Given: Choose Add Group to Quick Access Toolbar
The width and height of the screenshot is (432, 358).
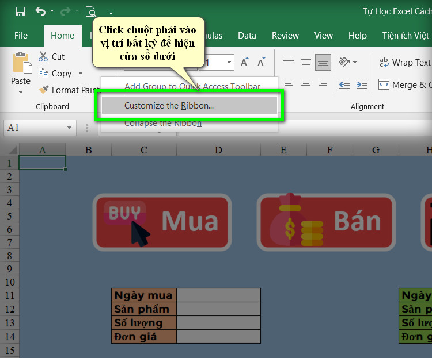Looking at the screenshot, I should pyautogui.click(x=192, y=86).
